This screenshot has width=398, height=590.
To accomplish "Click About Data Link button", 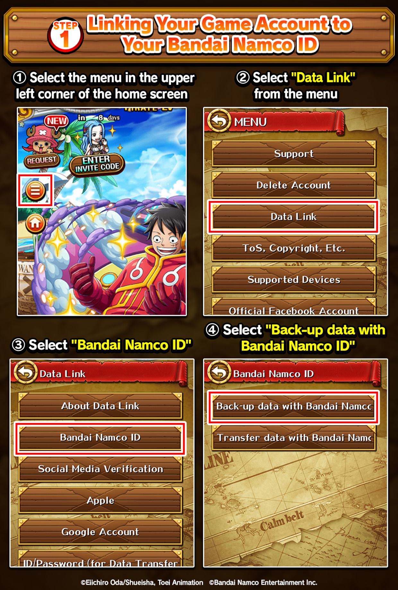I will tap(100, 406).
